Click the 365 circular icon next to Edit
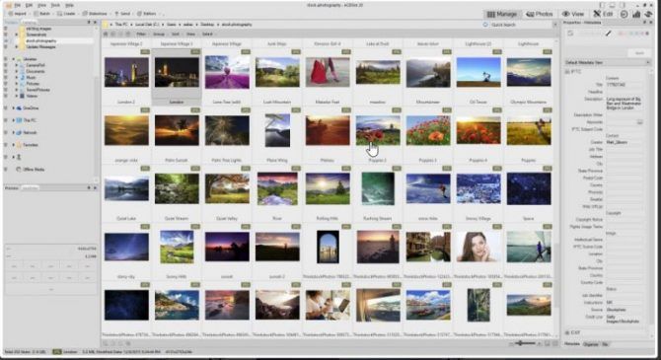Viewport: 661px width, 360px height. tap(624, 14)
